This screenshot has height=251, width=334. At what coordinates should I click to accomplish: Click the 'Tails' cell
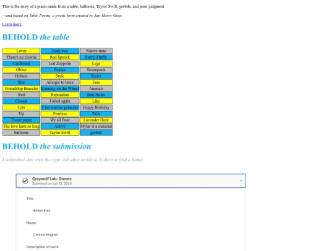96,114
